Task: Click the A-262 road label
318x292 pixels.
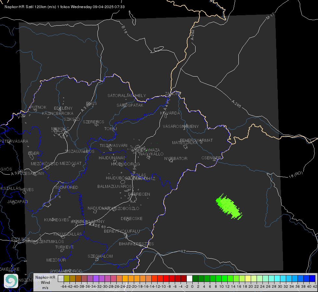Action: click(x=193, y=35)
